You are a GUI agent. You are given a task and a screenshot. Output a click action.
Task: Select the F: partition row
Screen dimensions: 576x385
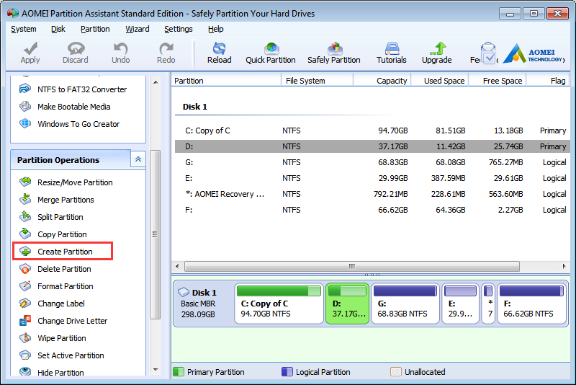coord(372,210)
